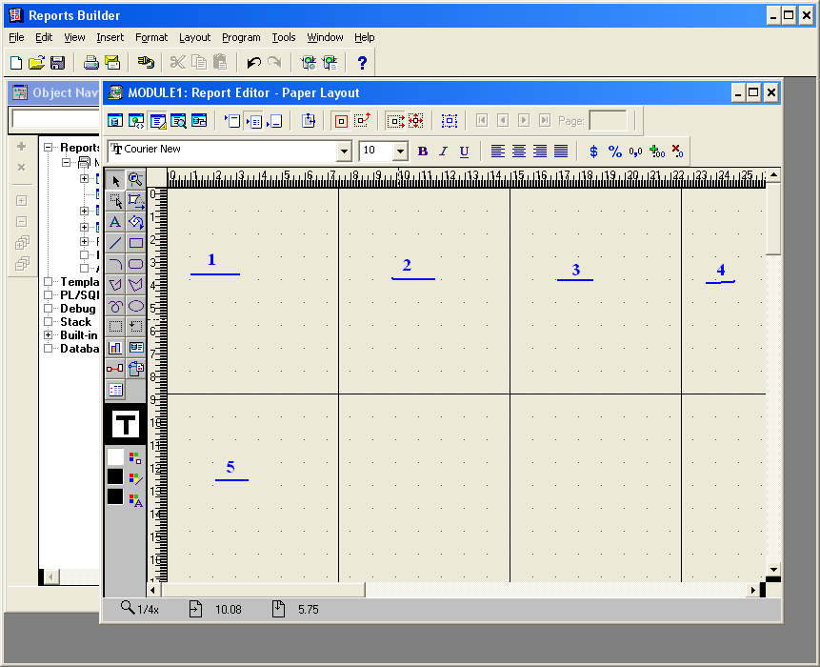Click the Print icon in main toolbar
820x667 pixels.
coord(90,63)
